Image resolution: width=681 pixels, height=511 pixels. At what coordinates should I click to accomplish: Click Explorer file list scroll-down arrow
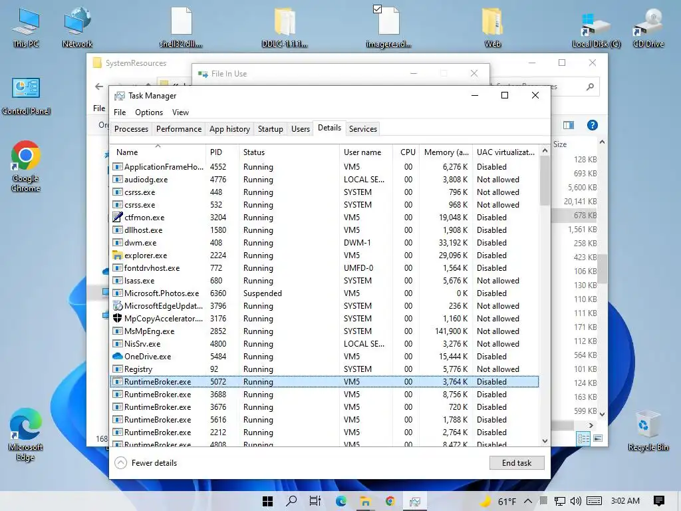(x=602, y=414)
